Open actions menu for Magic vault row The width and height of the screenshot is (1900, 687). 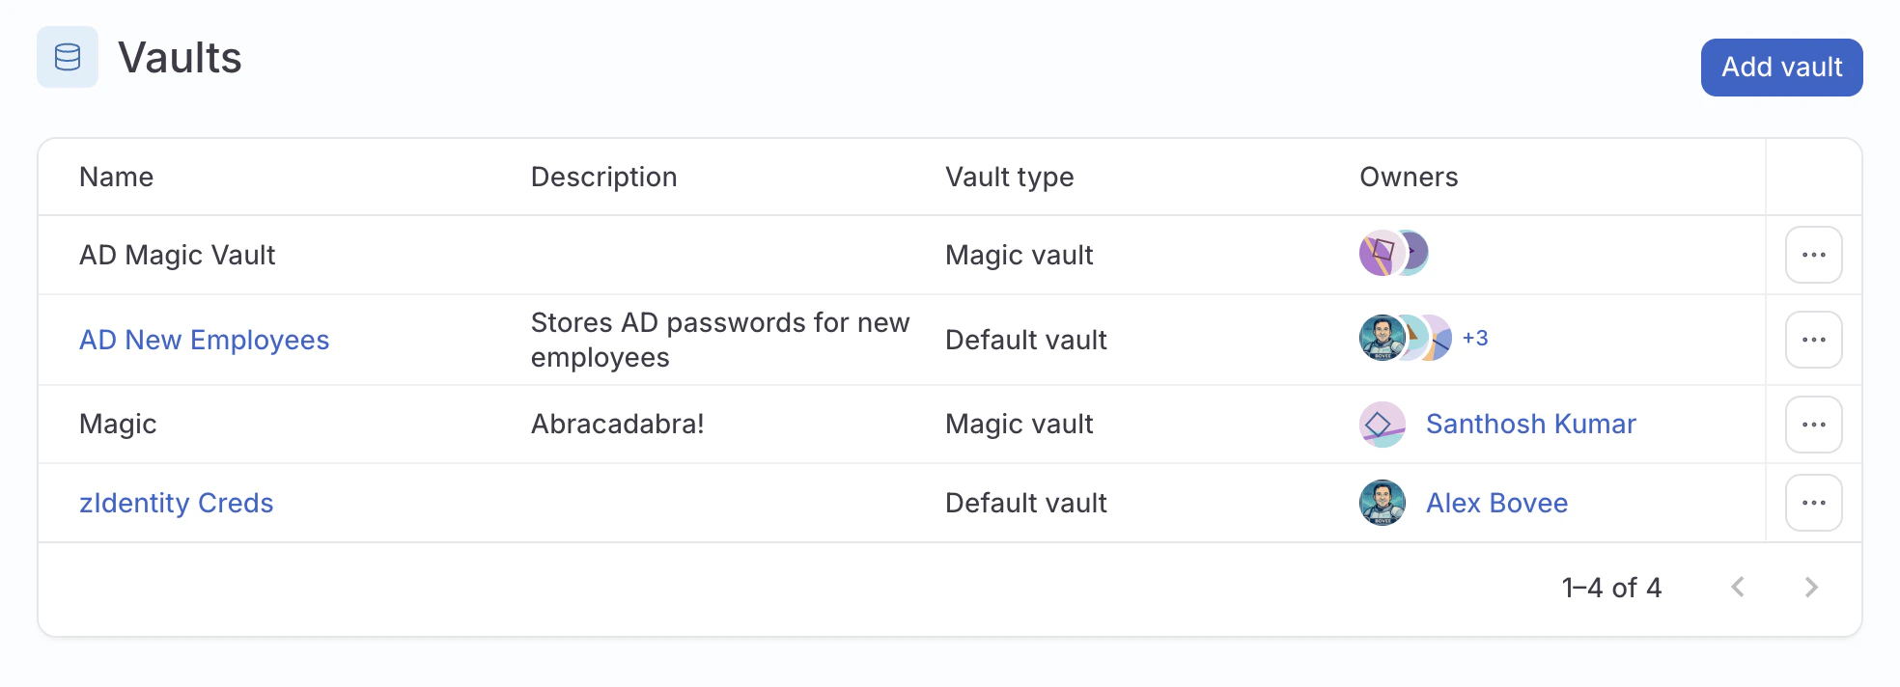[1813, 424]
